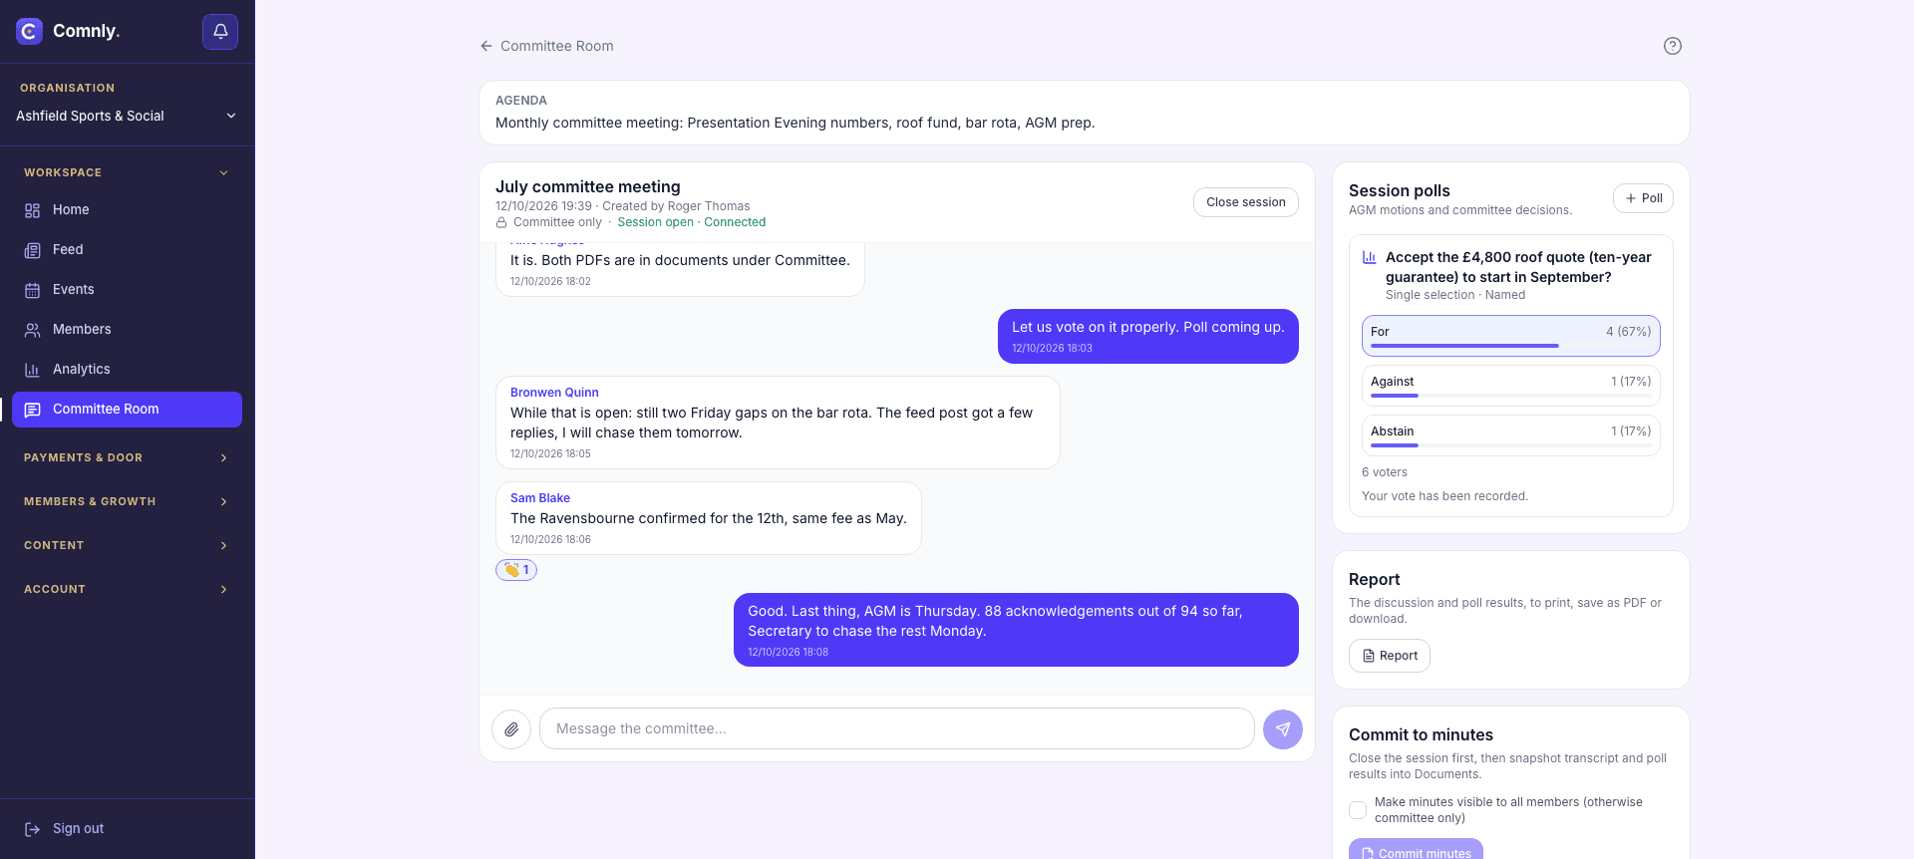
Task: Open the Ashfield Sports & Social organisation dropdown
Action: (x=128, y=116)
